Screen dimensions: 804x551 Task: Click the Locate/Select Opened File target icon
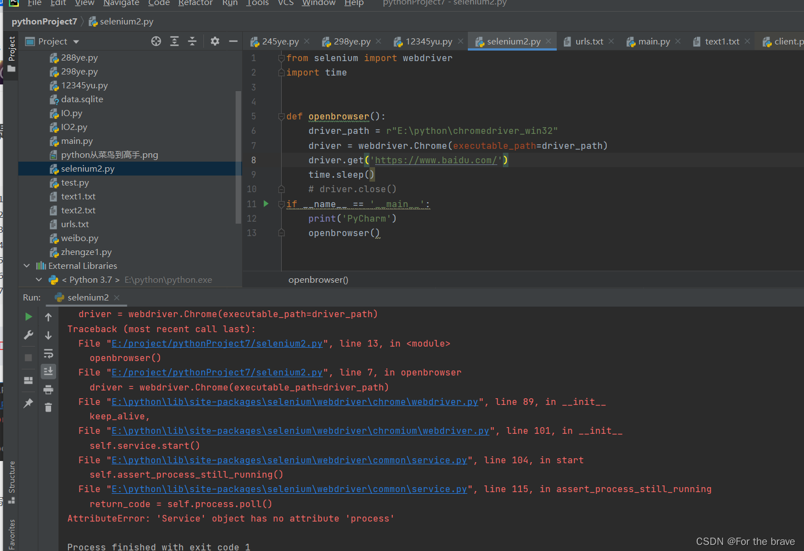[156, 41]
